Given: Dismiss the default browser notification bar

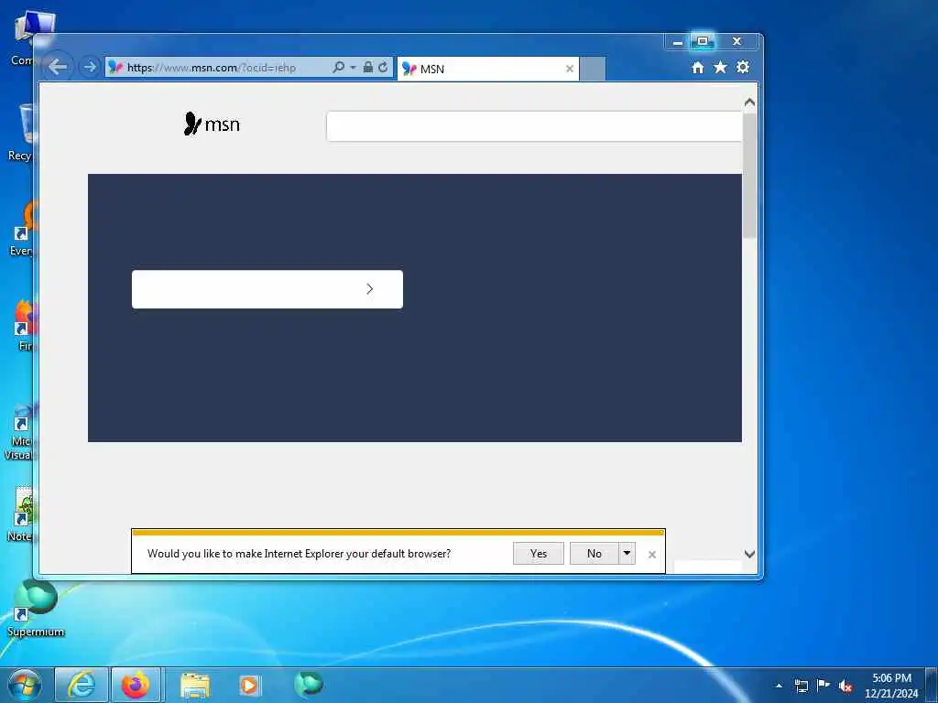Looking at the screenshot, I should click(652, 555).
